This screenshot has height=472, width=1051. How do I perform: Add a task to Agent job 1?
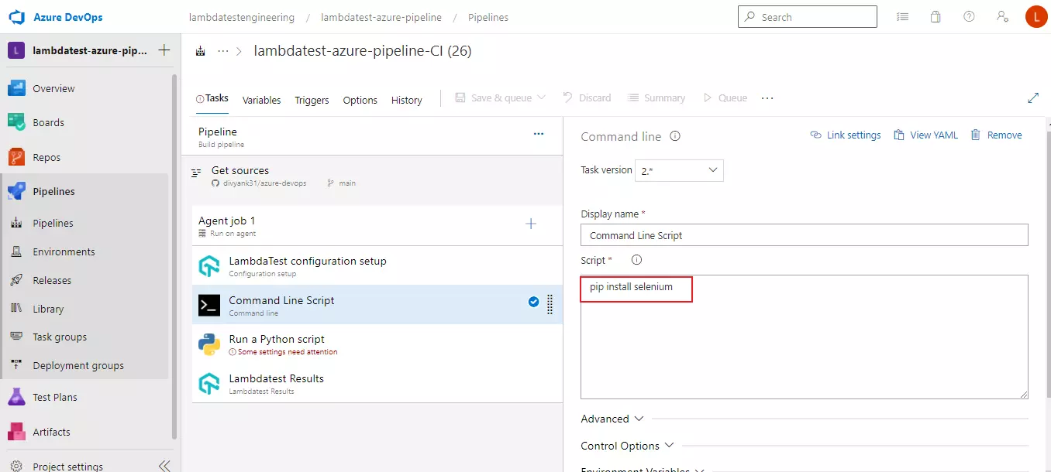(x=531, y=224)
